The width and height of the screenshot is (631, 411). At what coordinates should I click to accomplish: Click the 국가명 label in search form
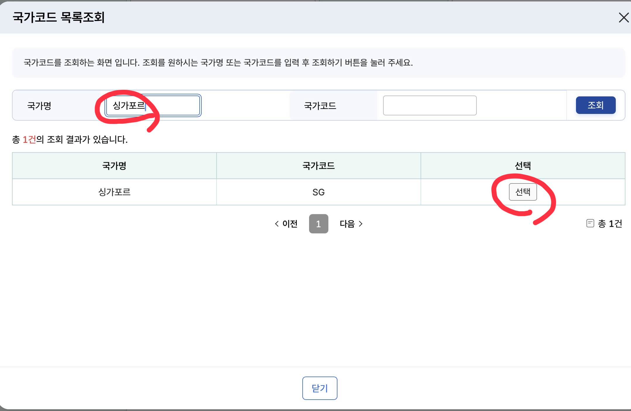[x=39, y=105]
